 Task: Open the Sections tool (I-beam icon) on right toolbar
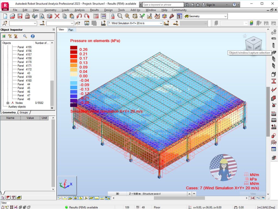pyautogui.click(x=274, y=81)
